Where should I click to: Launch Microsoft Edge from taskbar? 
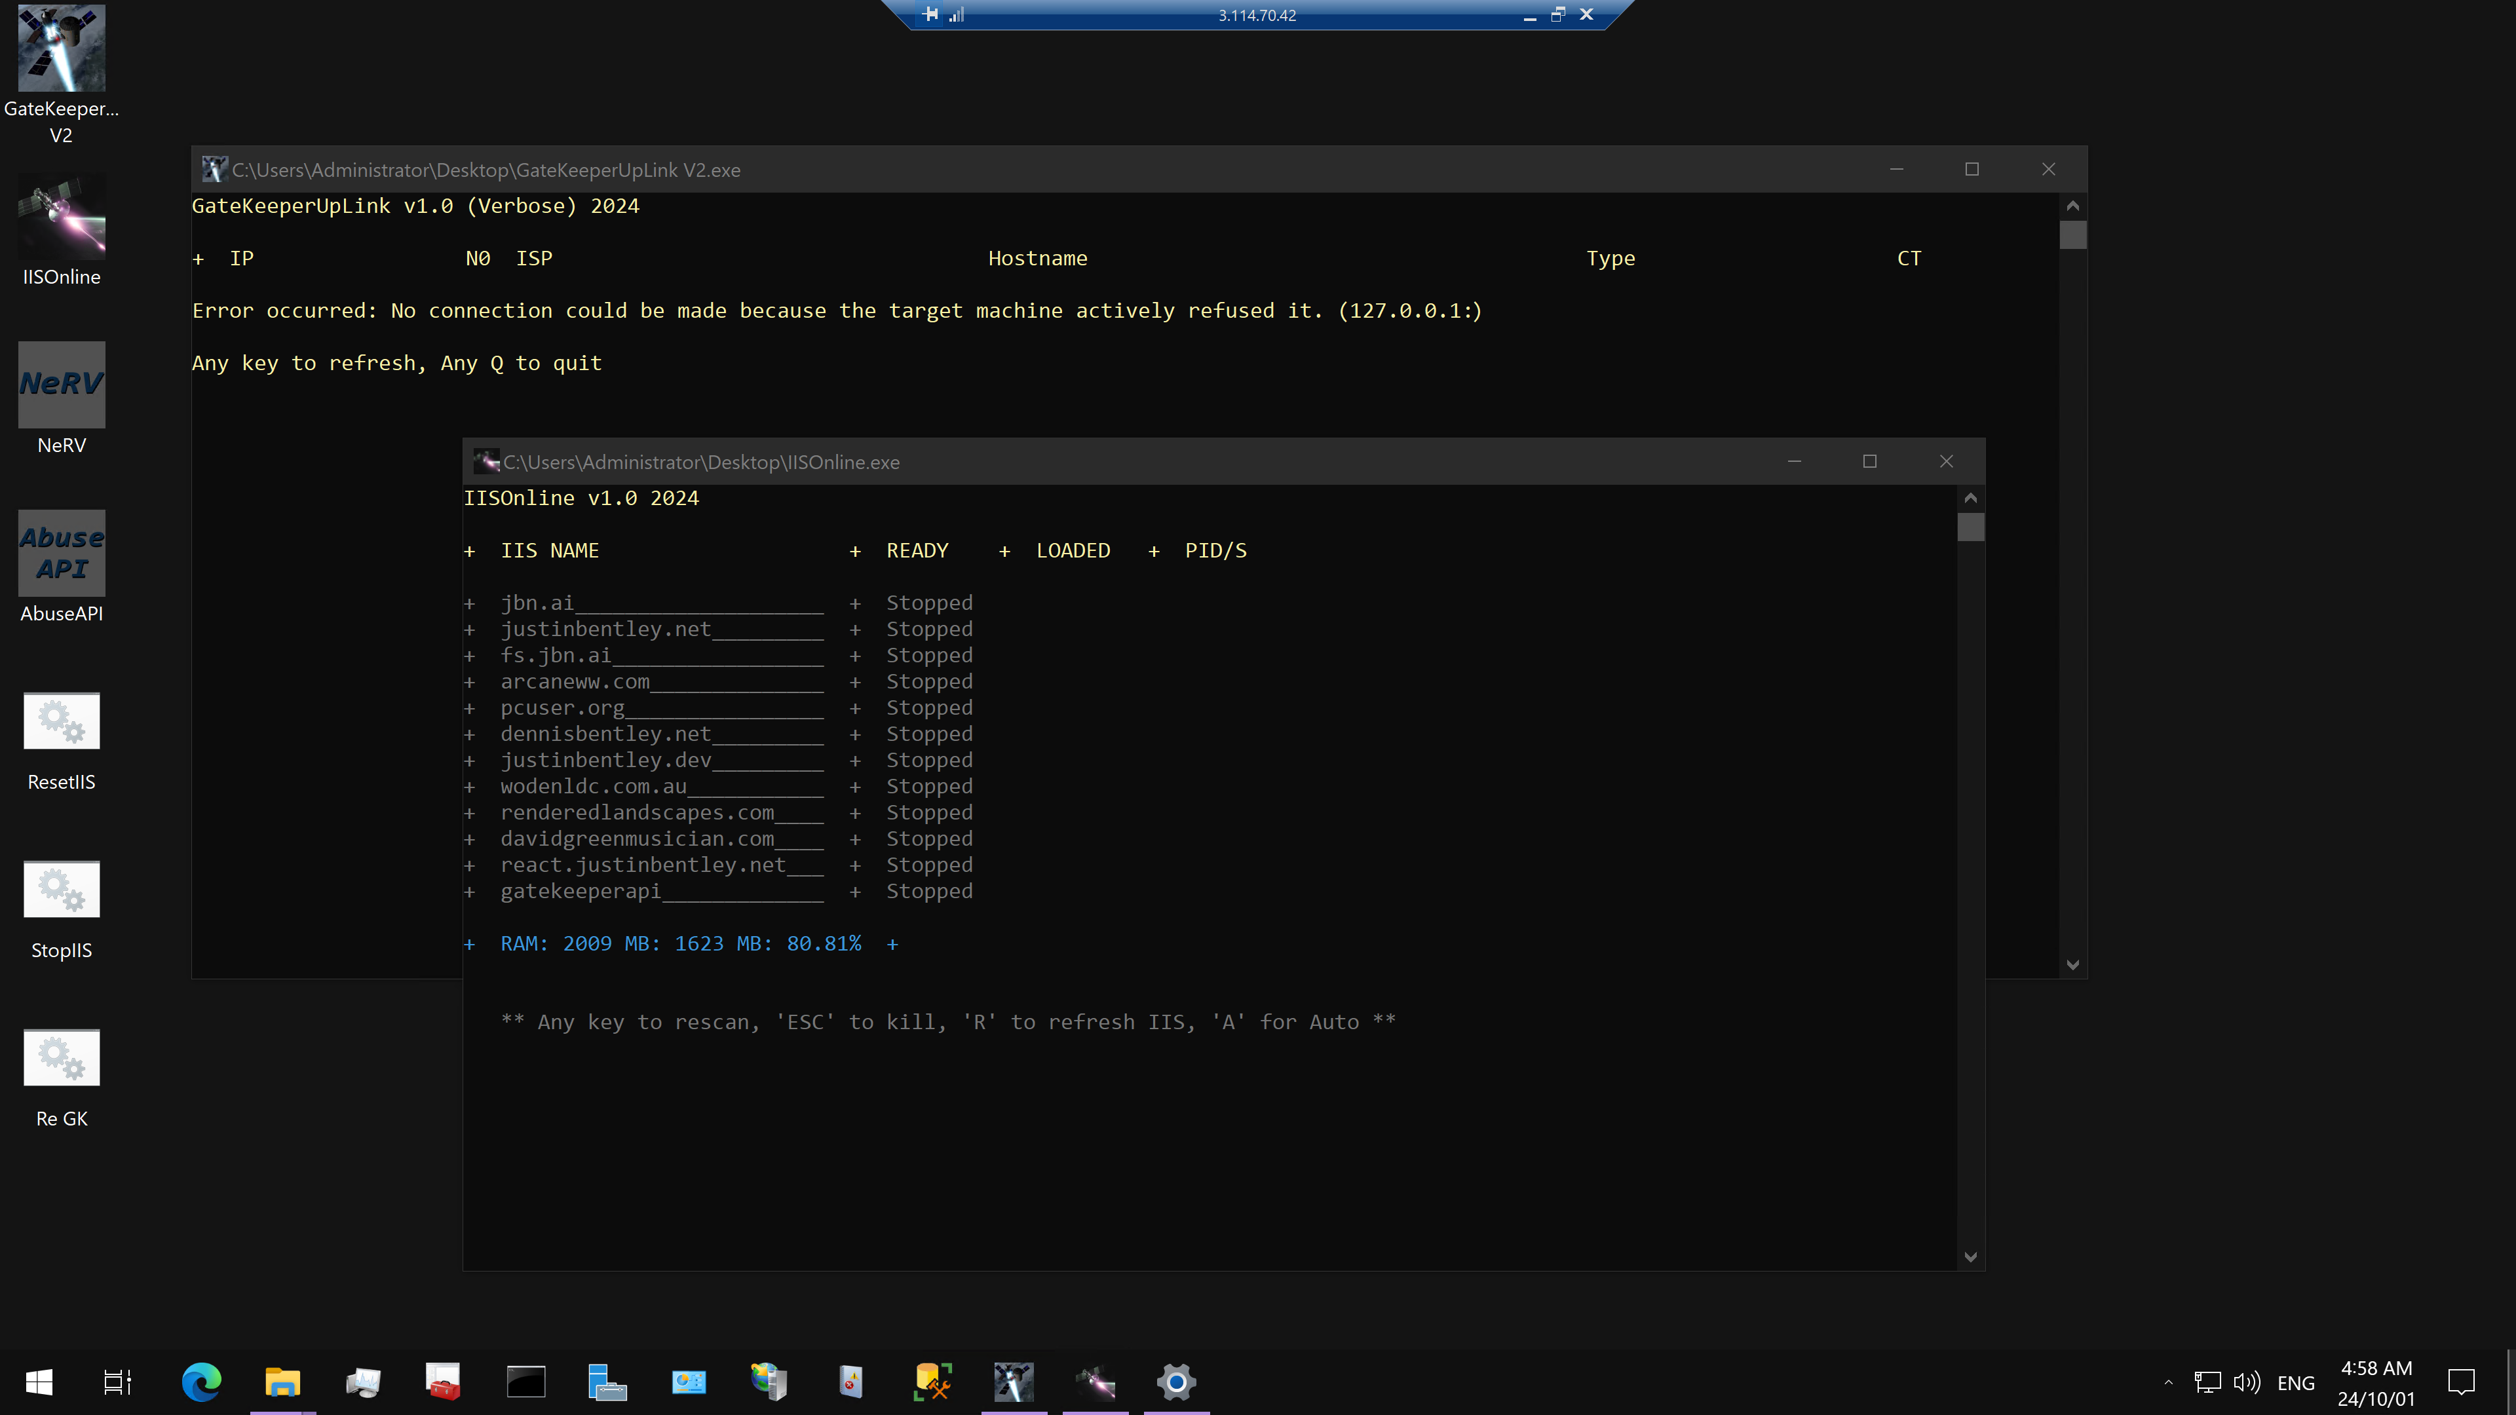201,1382
